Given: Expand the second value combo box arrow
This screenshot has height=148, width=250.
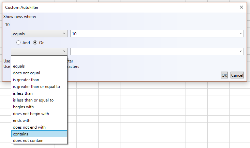Looking at the screenshot, I should point(240,51).
